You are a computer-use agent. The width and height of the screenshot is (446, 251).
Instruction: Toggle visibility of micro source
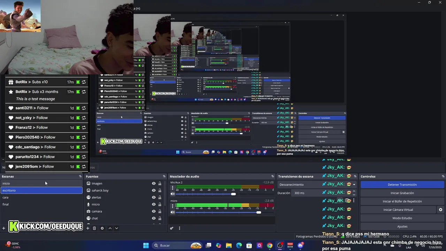click(154, 204)
